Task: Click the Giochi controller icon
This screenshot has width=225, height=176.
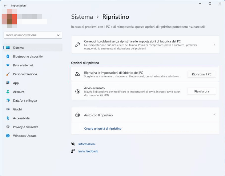Action: (x=8, y=109)
